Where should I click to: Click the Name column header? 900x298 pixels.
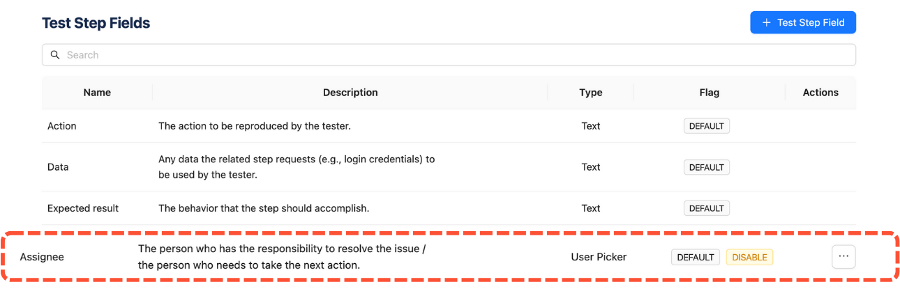[97, 93]
